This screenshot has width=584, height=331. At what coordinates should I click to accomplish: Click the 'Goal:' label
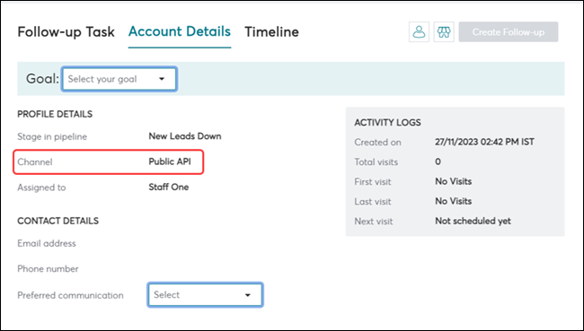point(42,79)
